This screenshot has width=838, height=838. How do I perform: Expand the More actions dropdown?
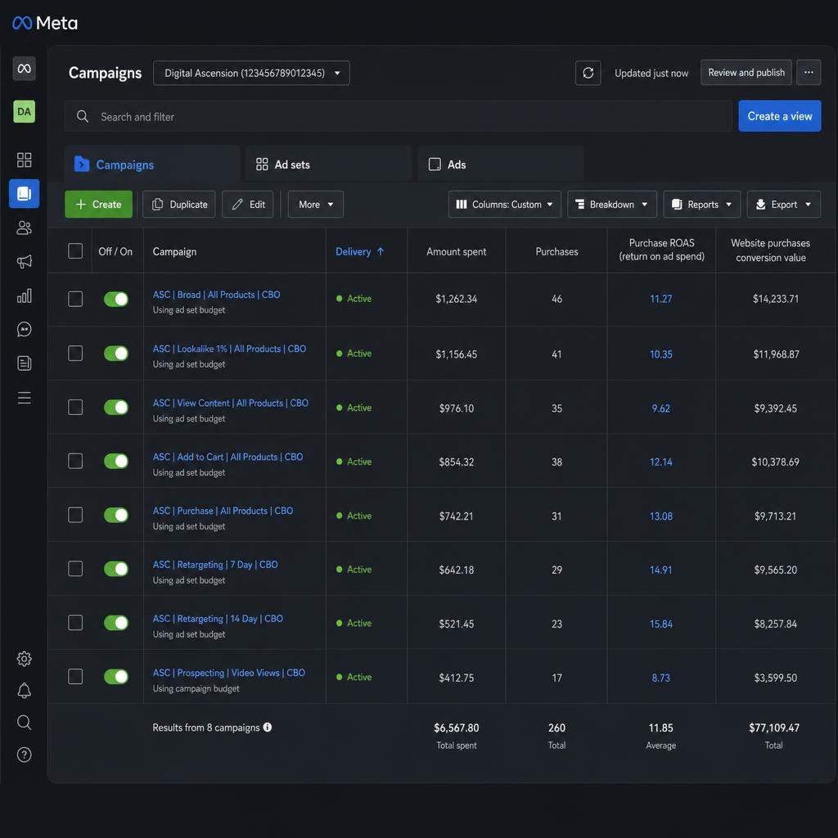click(316, 204)
